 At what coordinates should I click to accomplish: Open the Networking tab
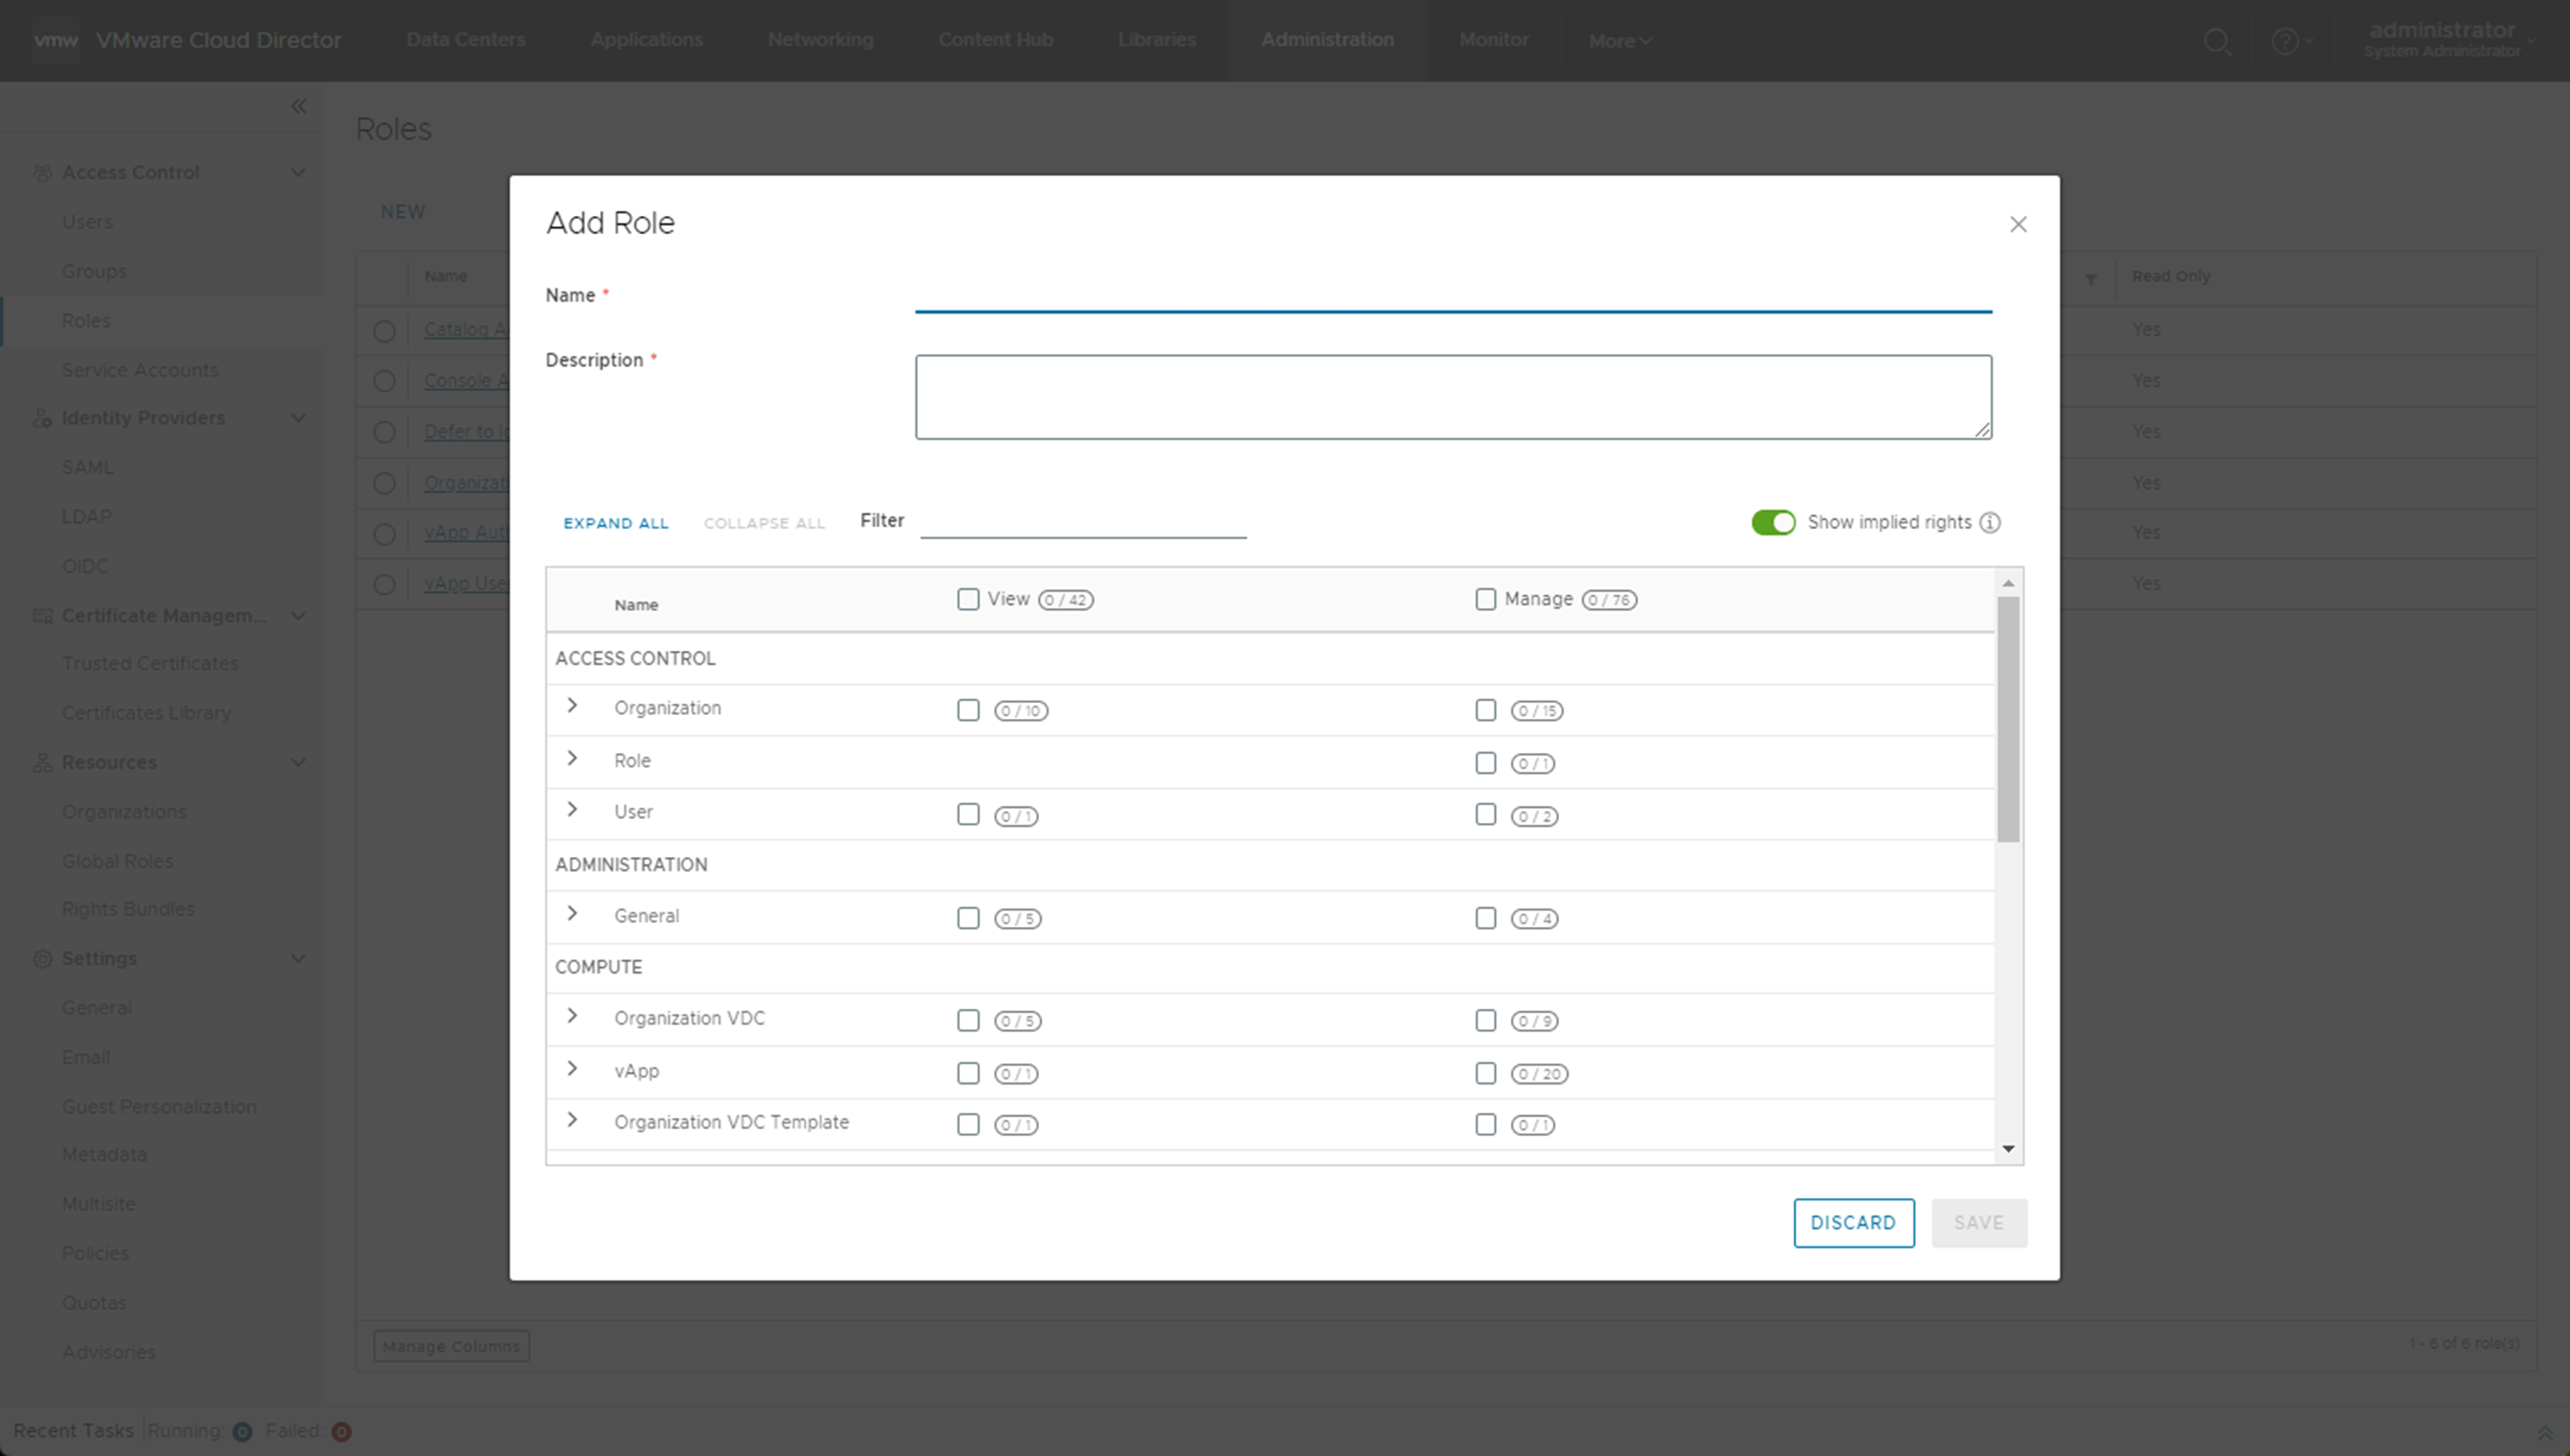pos(820,40)
